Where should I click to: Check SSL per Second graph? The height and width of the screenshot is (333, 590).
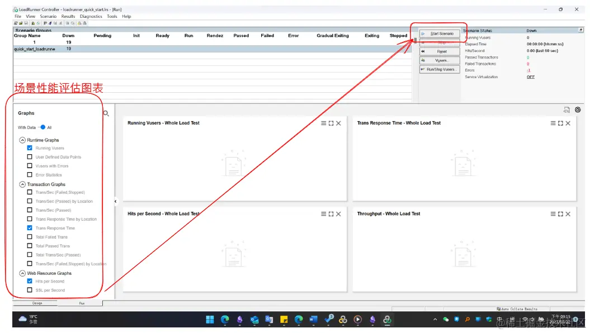30,290
